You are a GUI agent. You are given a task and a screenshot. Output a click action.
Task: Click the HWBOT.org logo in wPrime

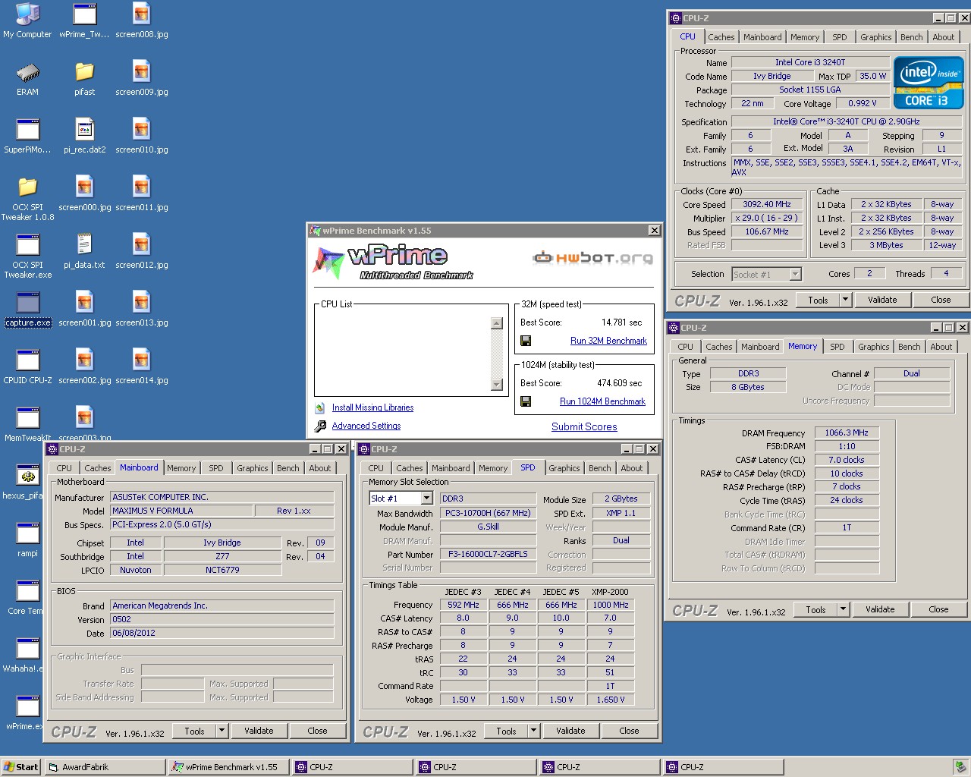tap(592, 258)
